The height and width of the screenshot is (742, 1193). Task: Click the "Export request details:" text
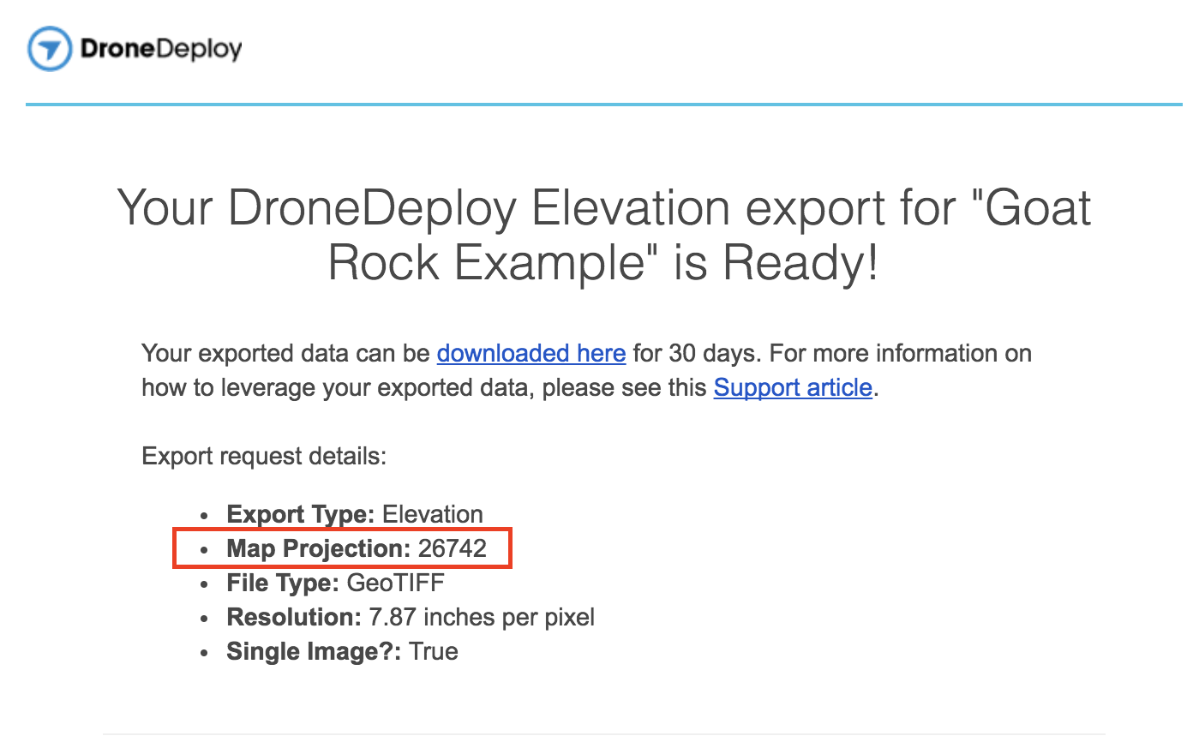coord(265,456)
